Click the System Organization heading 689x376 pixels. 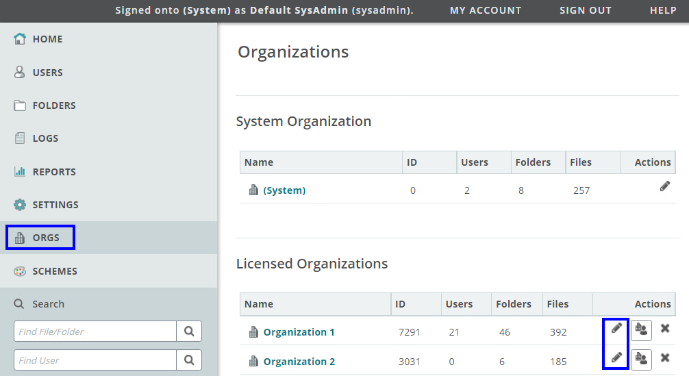303,121
